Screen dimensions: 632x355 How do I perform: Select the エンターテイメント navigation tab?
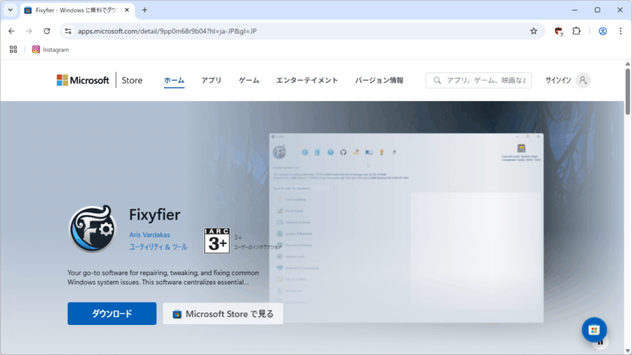tap(307, 80)
